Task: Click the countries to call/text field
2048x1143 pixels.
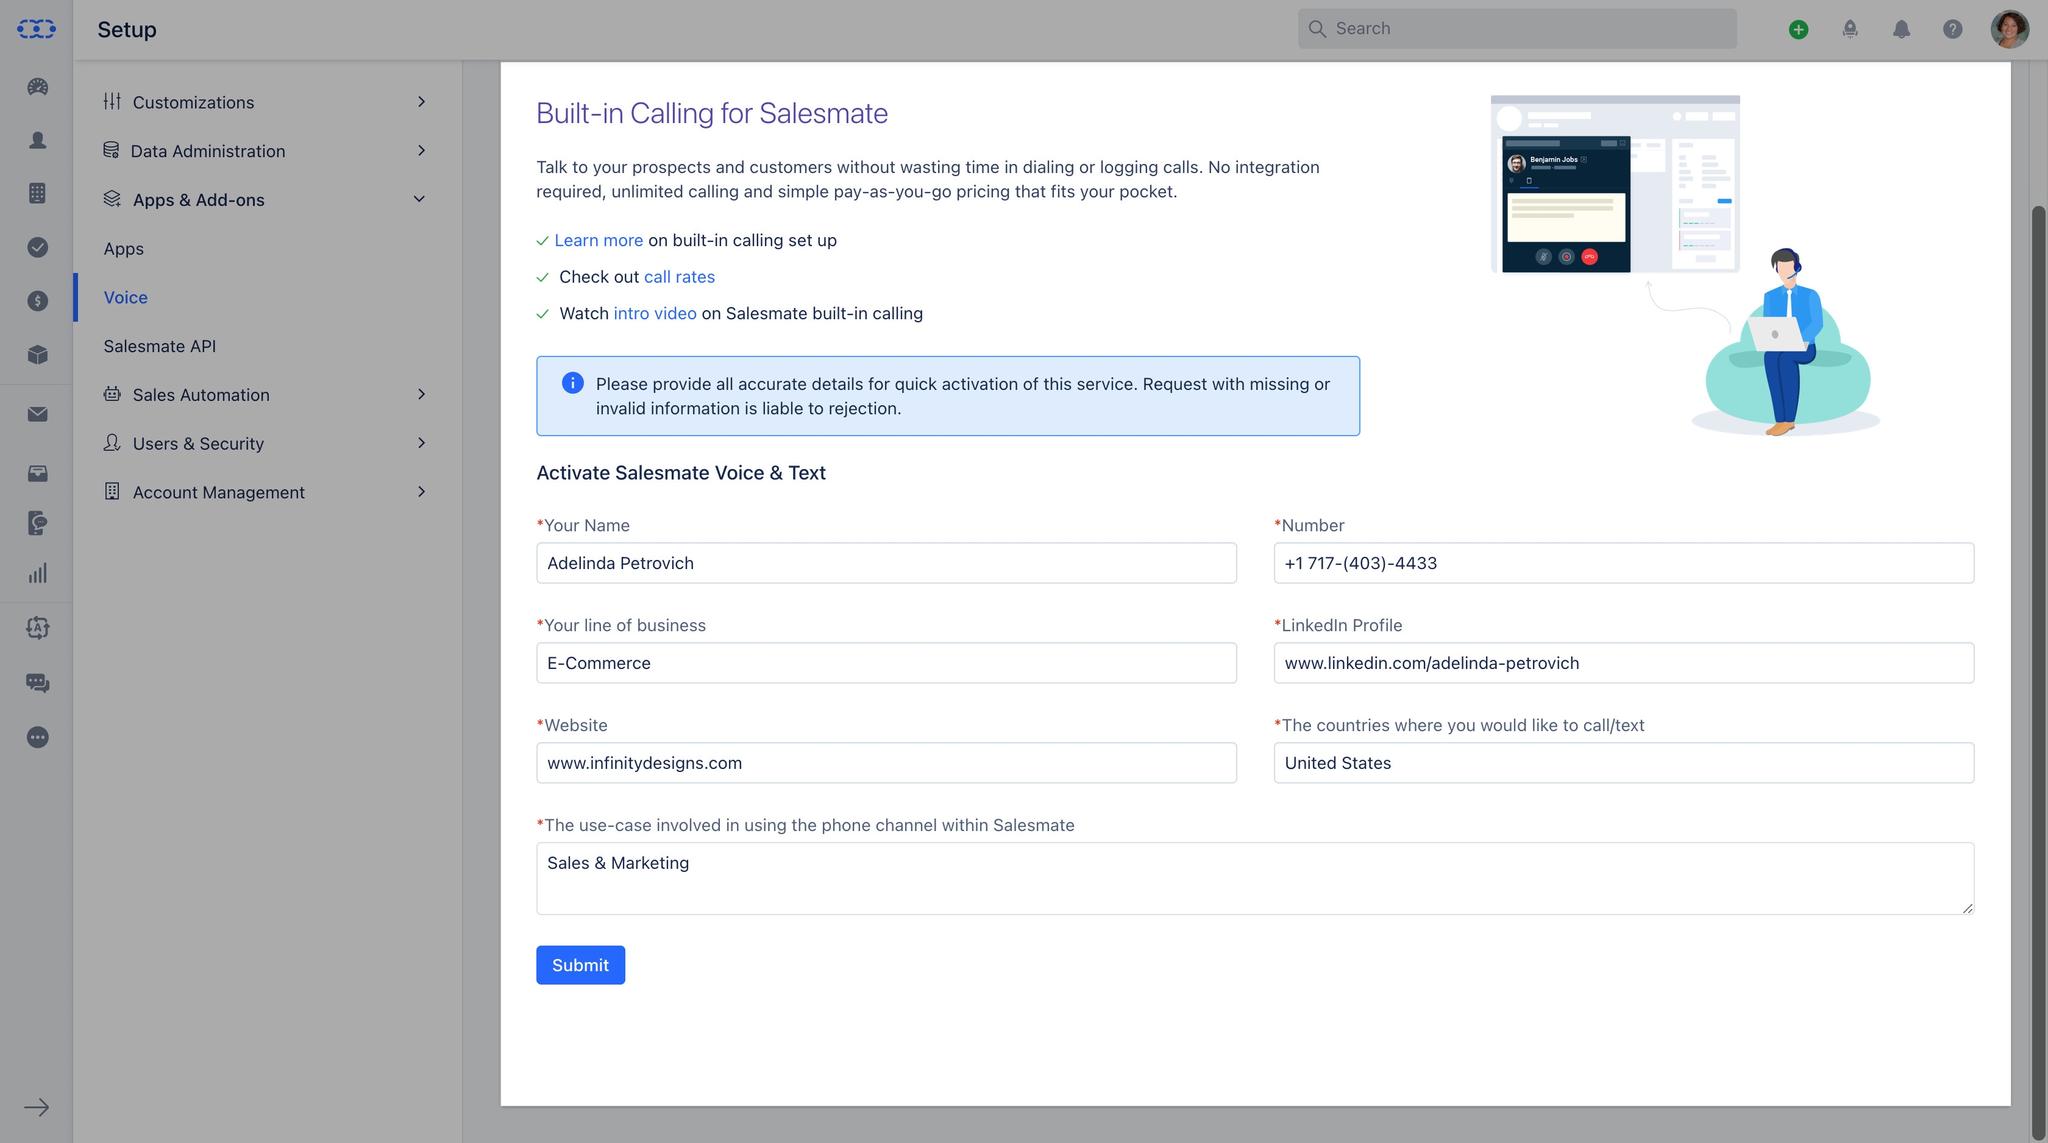Action: (1624, 763)
